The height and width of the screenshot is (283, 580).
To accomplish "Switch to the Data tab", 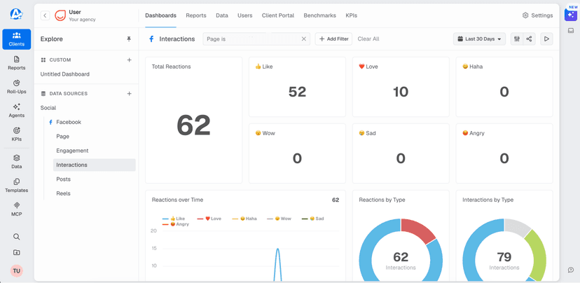I will click(222, 15).
